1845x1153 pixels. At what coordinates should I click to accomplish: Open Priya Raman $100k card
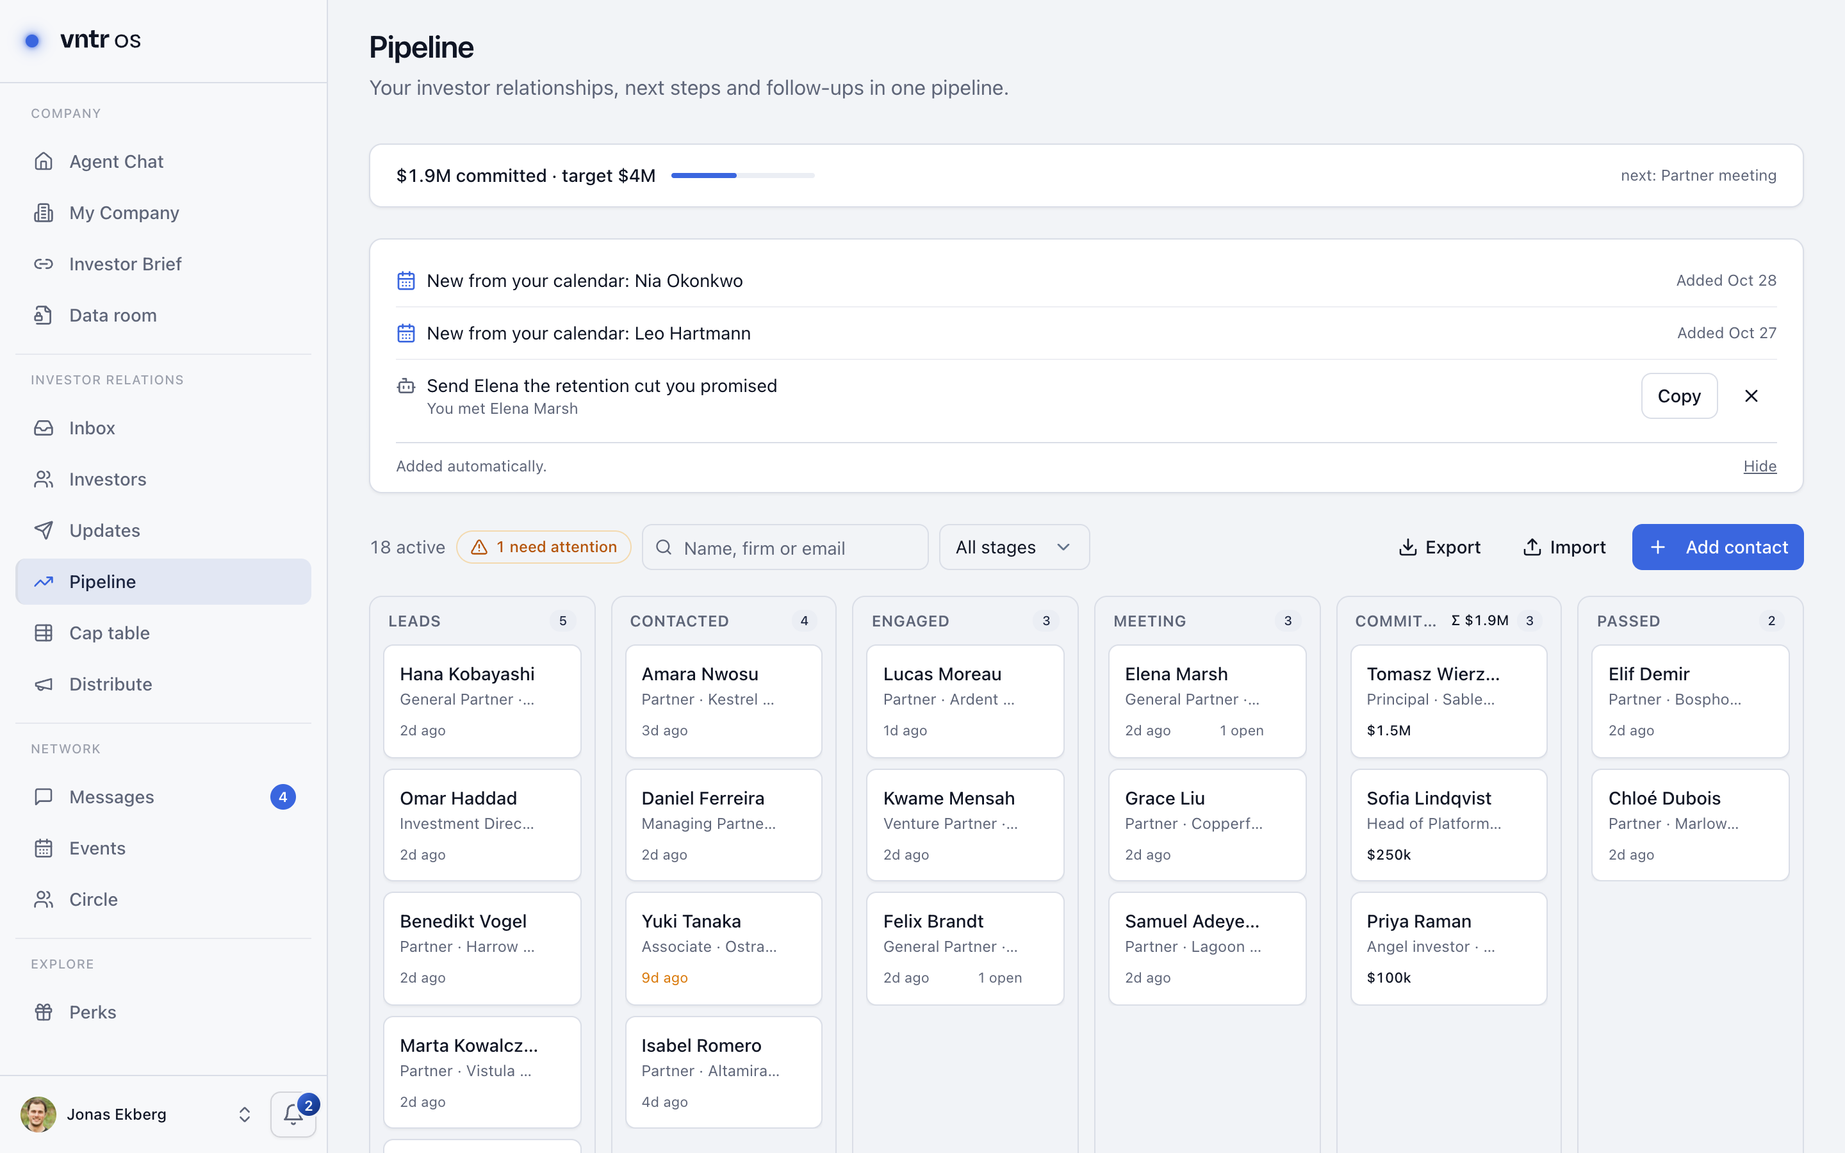[x=1448, y=949]
